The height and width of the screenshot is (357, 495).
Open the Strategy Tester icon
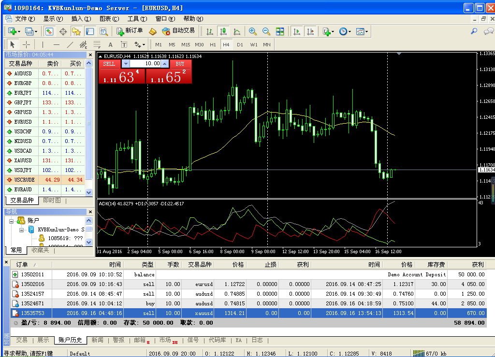point(103,31)
